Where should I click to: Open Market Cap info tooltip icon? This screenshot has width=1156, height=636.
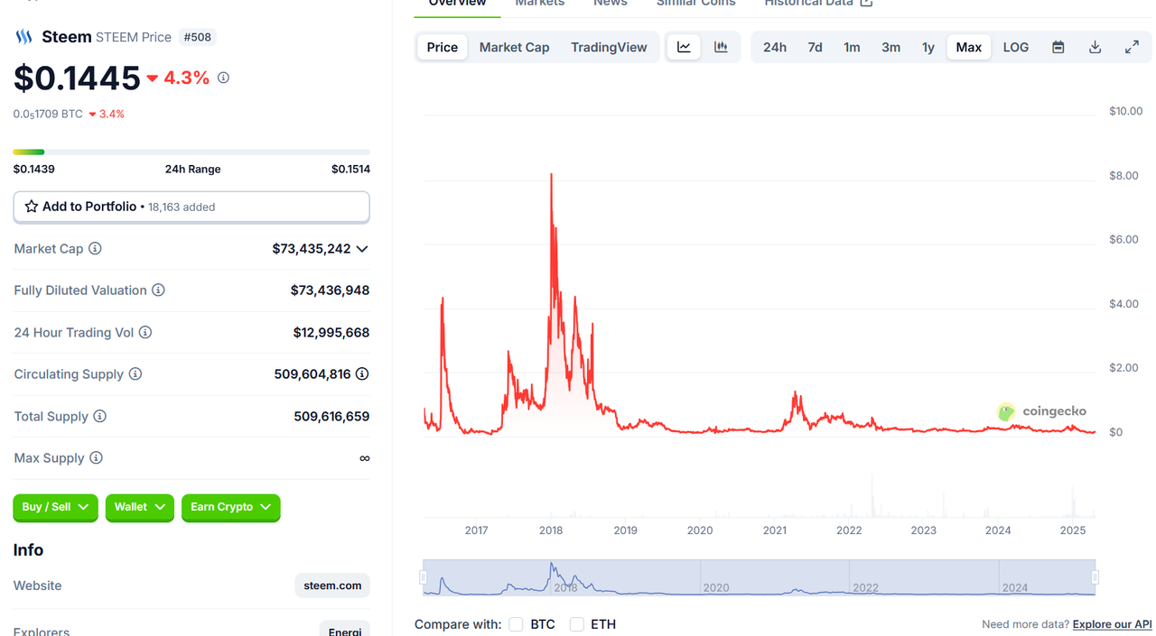tap(95, 248)
